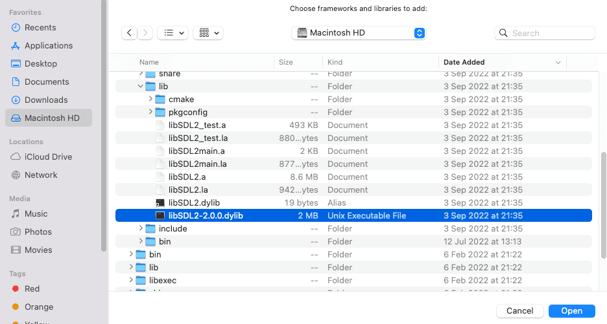Viewport: 607px width, 324px height.
Task: Open the Macintosh HD location popup
Action: tap(360, 33)
